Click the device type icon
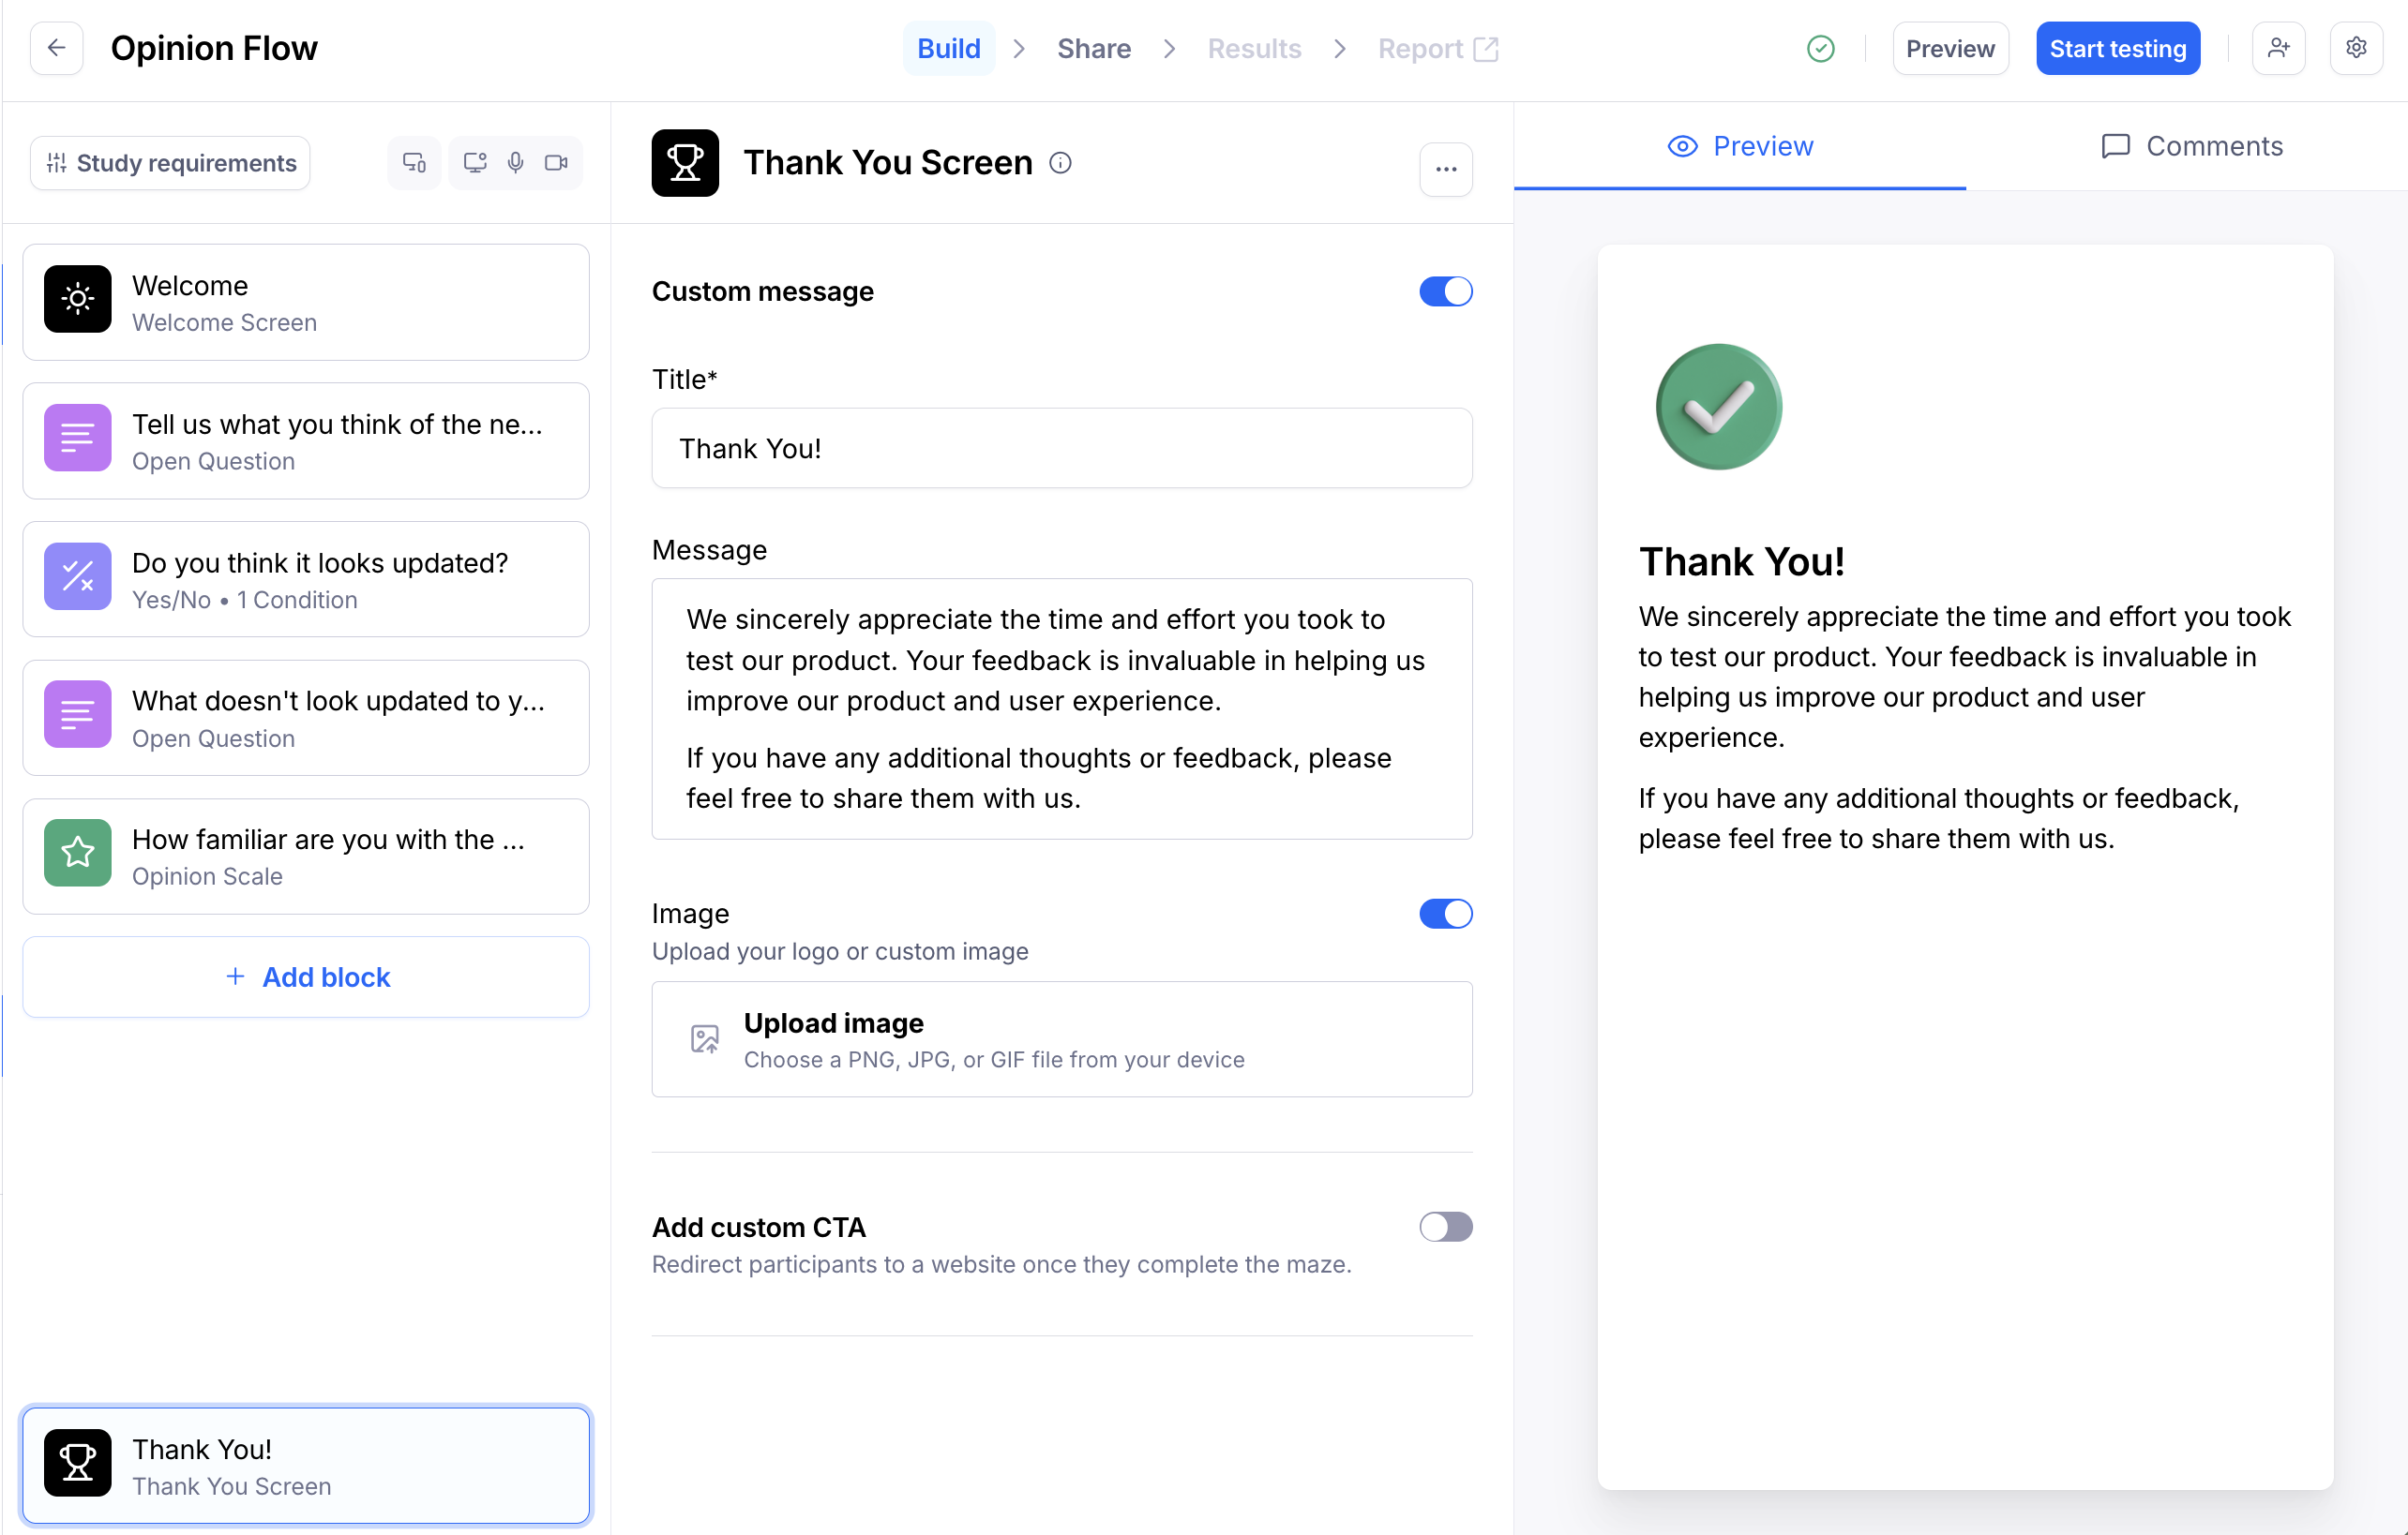Viewport: 2408px width, 1535px height. tap(414, 163)
